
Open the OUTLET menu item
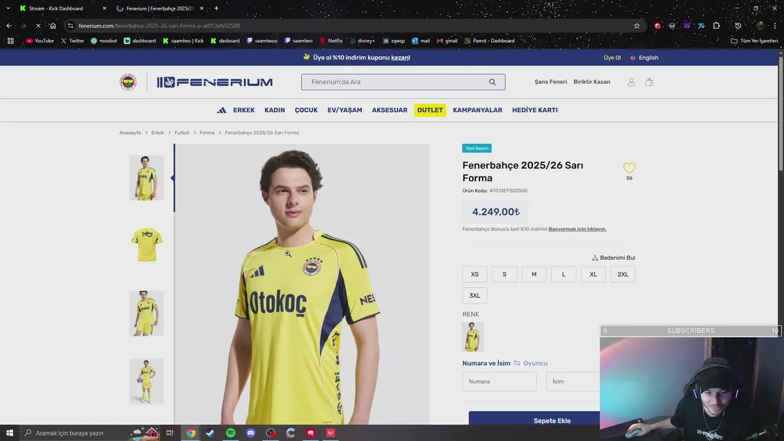[430, 110]
